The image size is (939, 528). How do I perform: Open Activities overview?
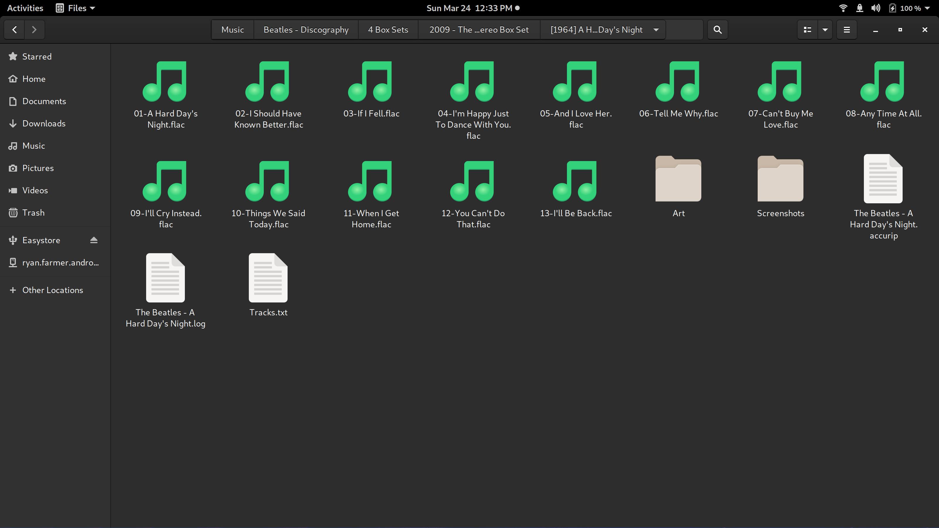click(25, 8)
